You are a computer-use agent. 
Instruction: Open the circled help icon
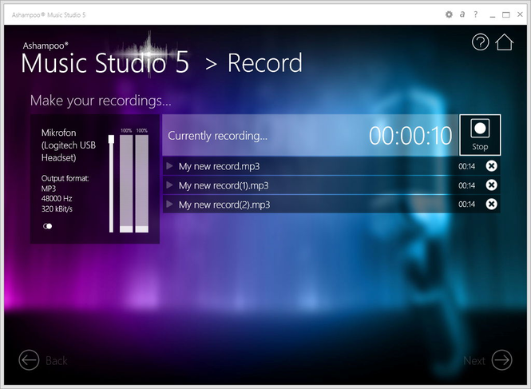[480, 42]
